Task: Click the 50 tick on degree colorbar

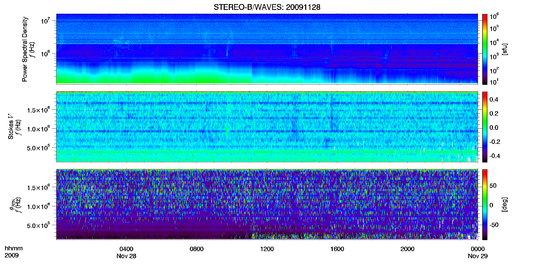Action: [493, 186]
